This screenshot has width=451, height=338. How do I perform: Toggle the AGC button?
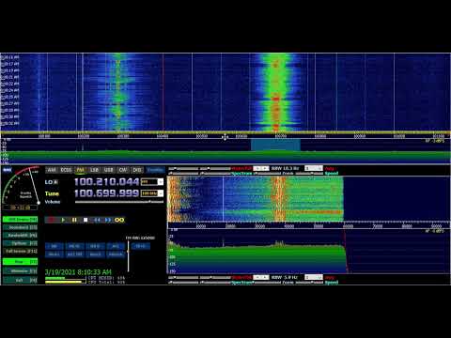tap(74, 254)
